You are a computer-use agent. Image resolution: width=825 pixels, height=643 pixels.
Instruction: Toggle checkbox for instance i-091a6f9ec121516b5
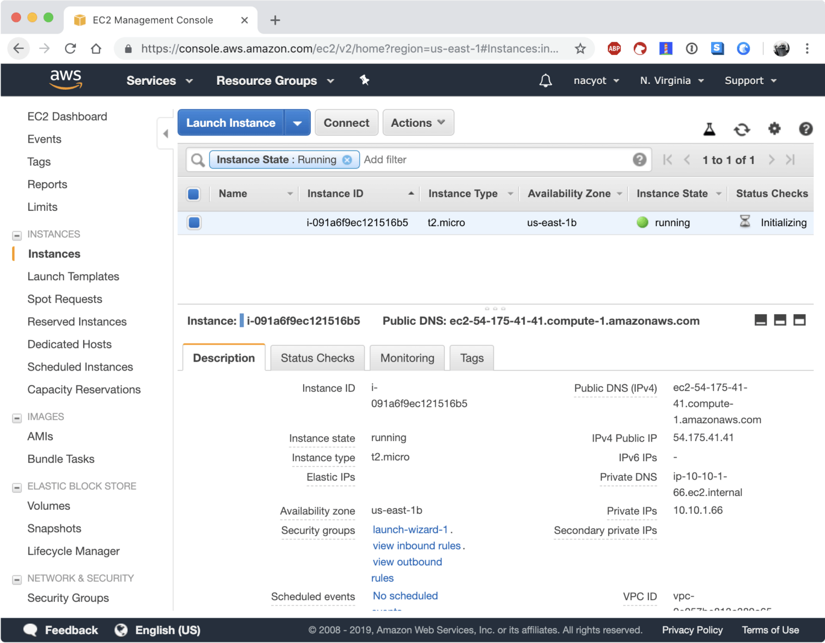tap(194, 222)
